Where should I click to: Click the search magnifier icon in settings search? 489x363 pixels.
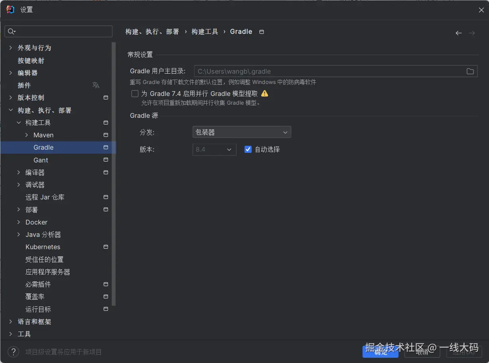pyautogui.click(x=12, y=31)
